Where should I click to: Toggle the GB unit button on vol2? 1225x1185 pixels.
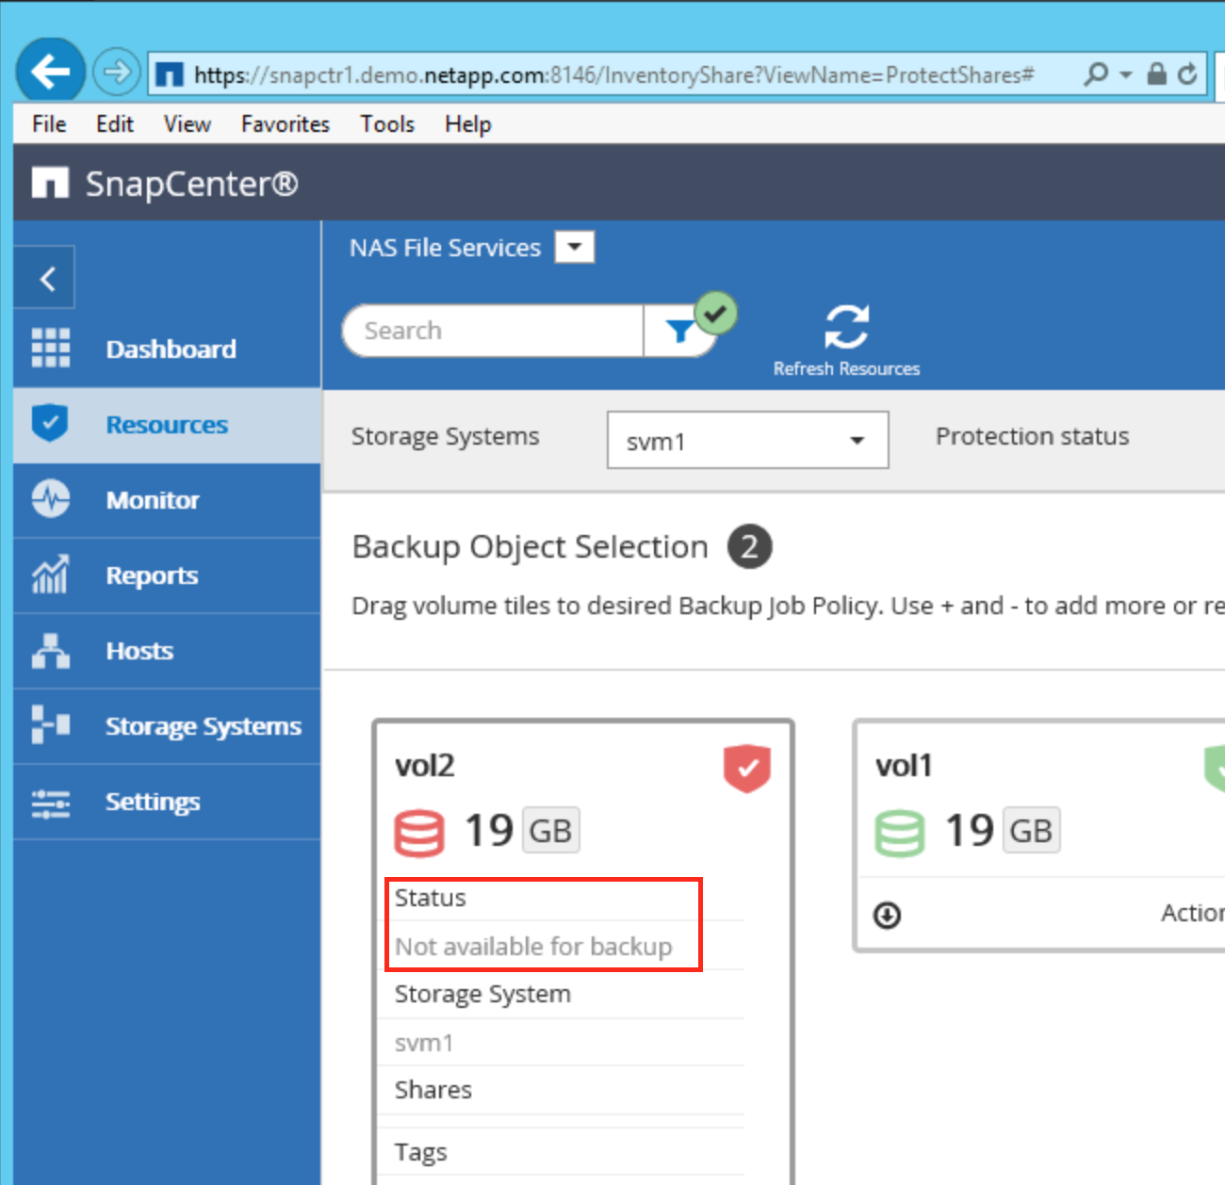[550, 831]
